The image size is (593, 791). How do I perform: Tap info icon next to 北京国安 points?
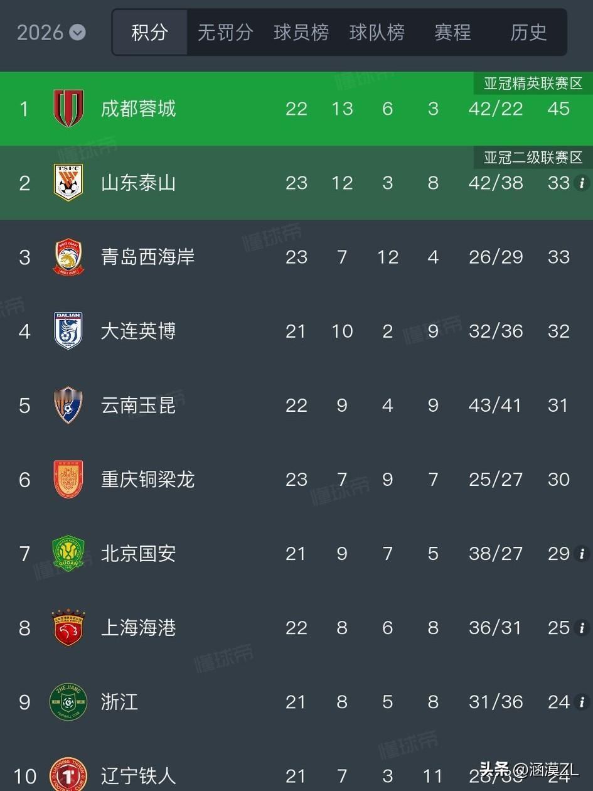point(582,553)
